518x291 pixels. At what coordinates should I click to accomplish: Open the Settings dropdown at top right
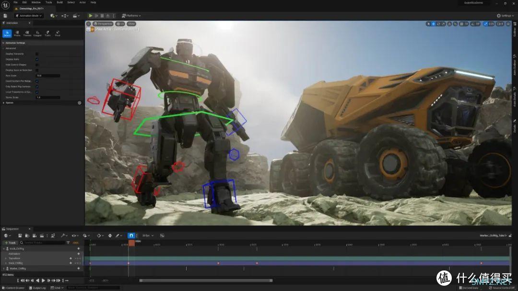[506, 15]
